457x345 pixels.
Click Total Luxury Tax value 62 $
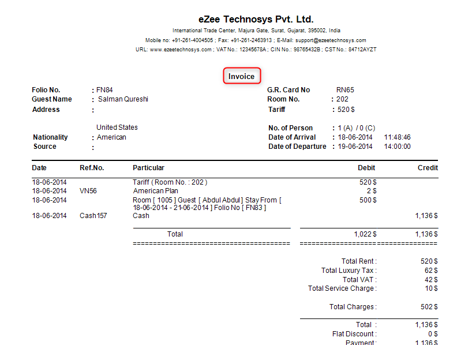coord(431,271)
